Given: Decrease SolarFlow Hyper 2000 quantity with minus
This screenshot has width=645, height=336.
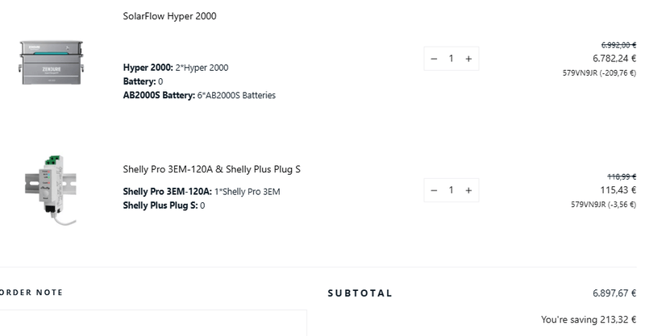Looking at the screenshot, I should 434,58.
